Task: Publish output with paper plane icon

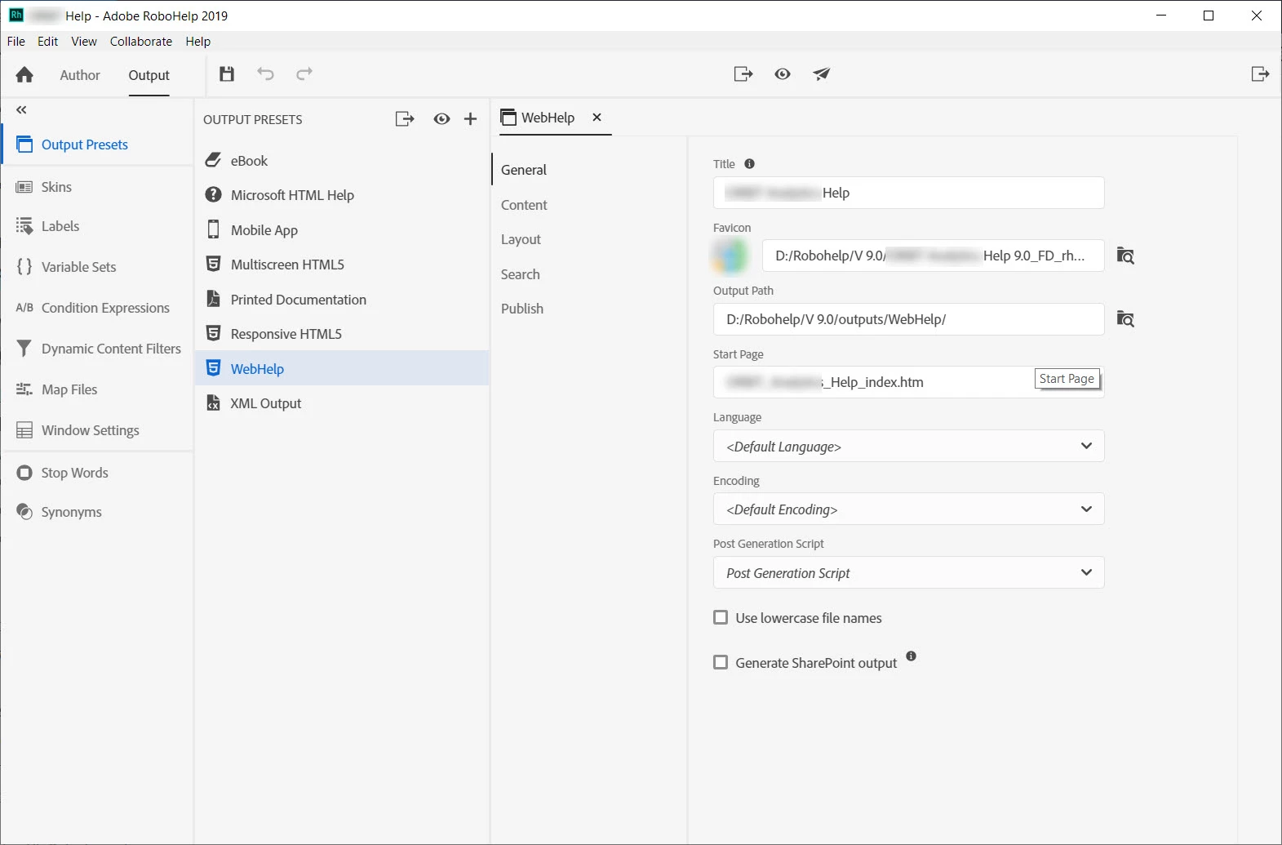Action: point(822,74)
